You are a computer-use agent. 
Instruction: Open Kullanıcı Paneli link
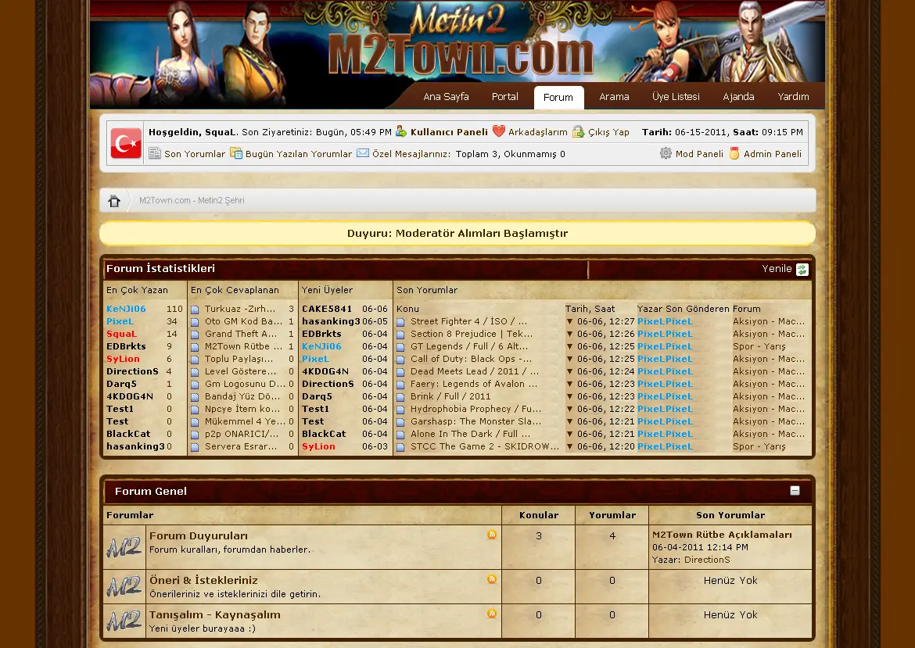(449, 132)
